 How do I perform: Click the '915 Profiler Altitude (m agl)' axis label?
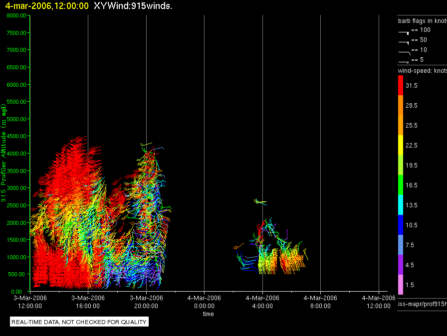3,153
